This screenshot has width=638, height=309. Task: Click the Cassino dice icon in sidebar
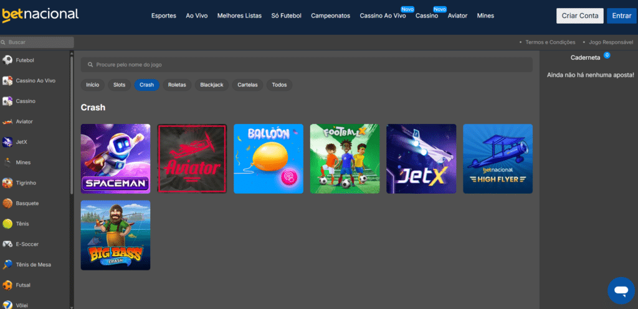tap(7, 101)
